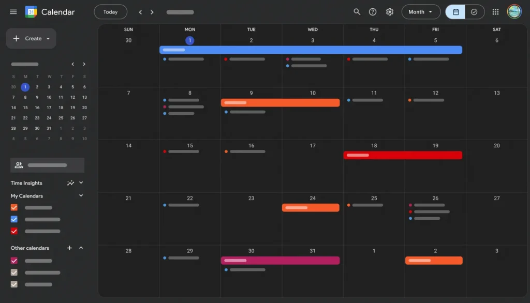Select the Calendar view tab
Viewport: 530px width, 303px height.
click(456, 11)
